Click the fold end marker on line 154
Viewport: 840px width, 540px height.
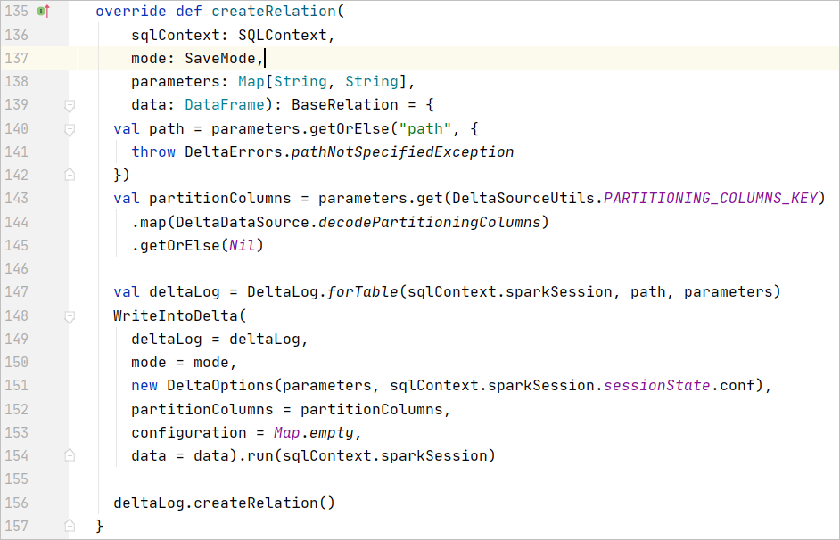click(70, 455)
